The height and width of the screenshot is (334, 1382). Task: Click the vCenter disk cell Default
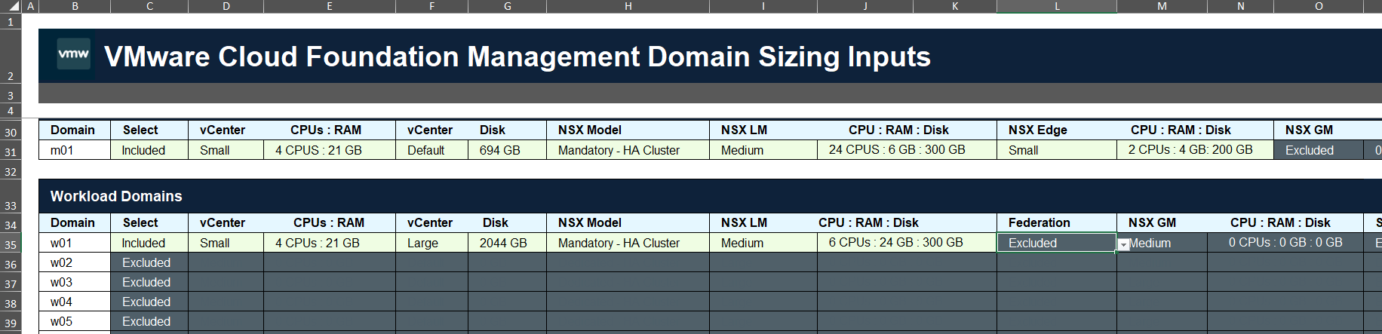click(x=431, y=150)
